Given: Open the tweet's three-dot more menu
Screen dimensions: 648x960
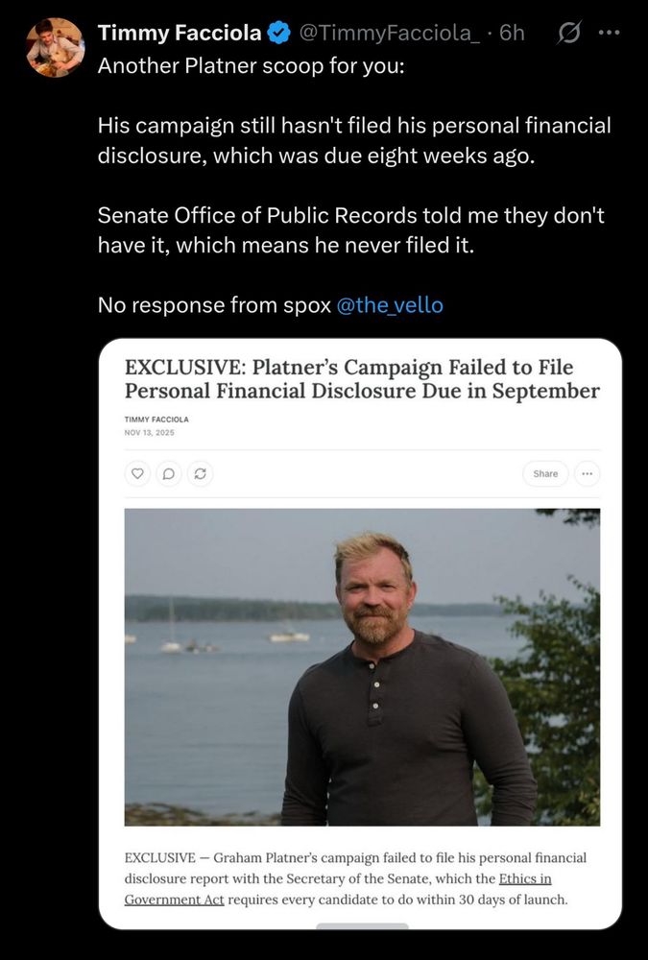Looking at the screenshot, I should point(610,32).
